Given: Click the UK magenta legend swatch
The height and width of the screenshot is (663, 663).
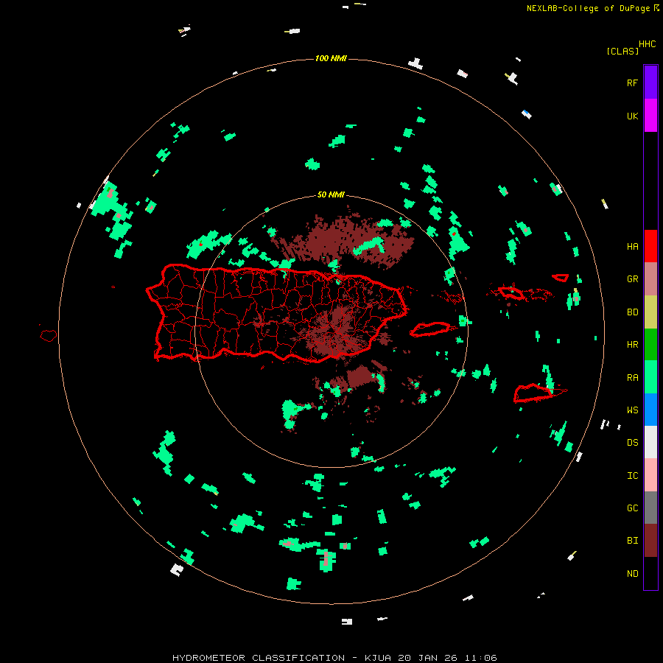Looking at the screenshot, I should click(x=650, y=116).
